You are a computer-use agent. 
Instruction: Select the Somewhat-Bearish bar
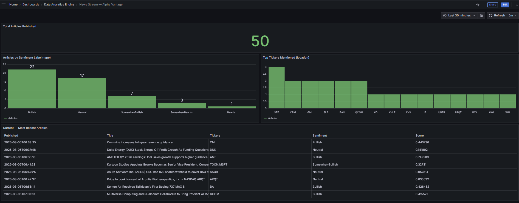tap(182, 106)
